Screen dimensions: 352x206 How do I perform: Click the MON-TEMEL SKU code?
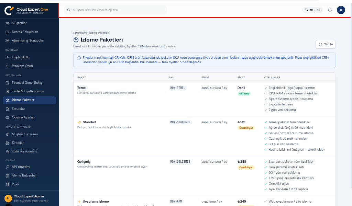(178, 88)
